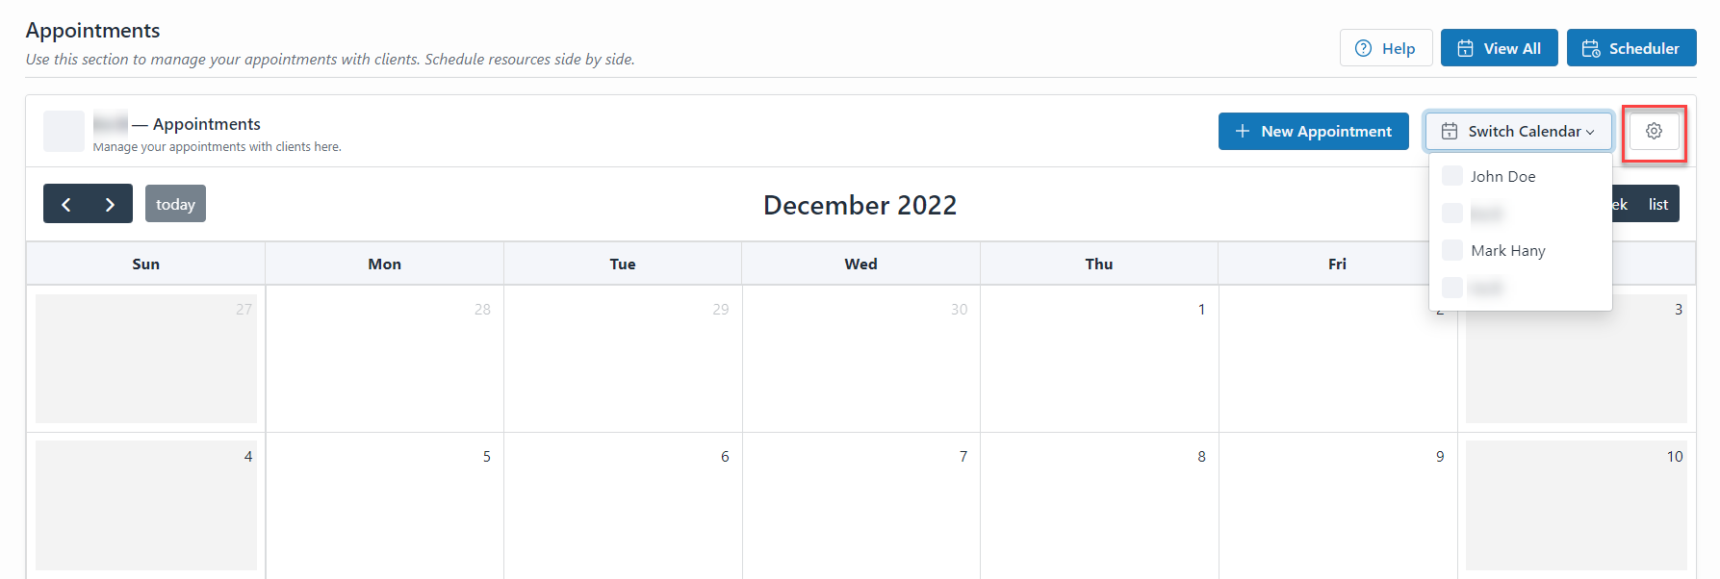Switch to the list view

point(1658,203)
